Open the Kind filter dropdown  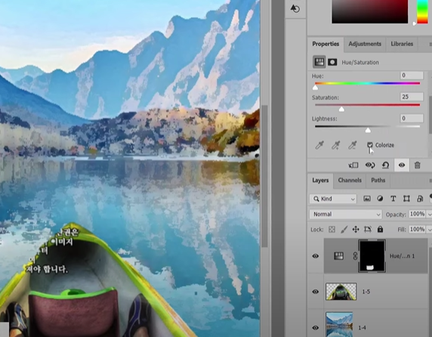333,199
